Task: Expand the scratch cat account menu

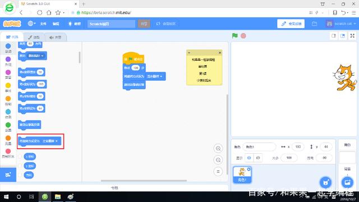Action: 341,24
